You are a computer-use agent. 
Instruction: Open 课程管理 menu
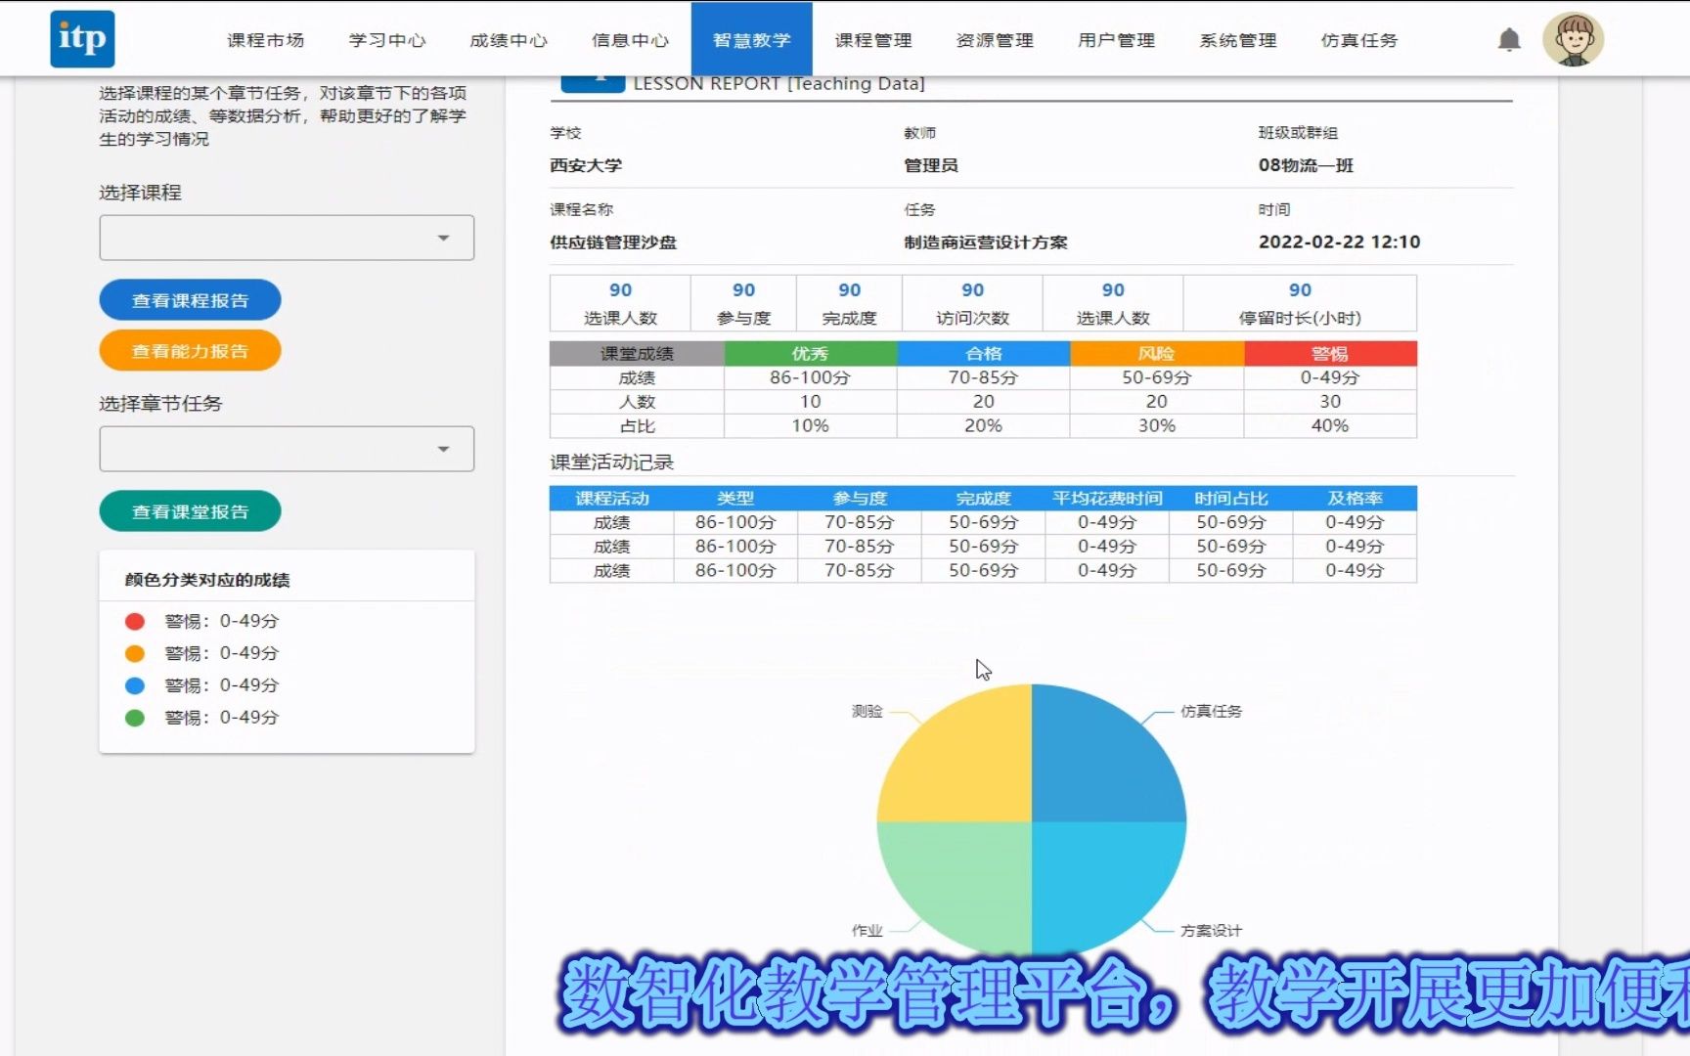point(873,40)
